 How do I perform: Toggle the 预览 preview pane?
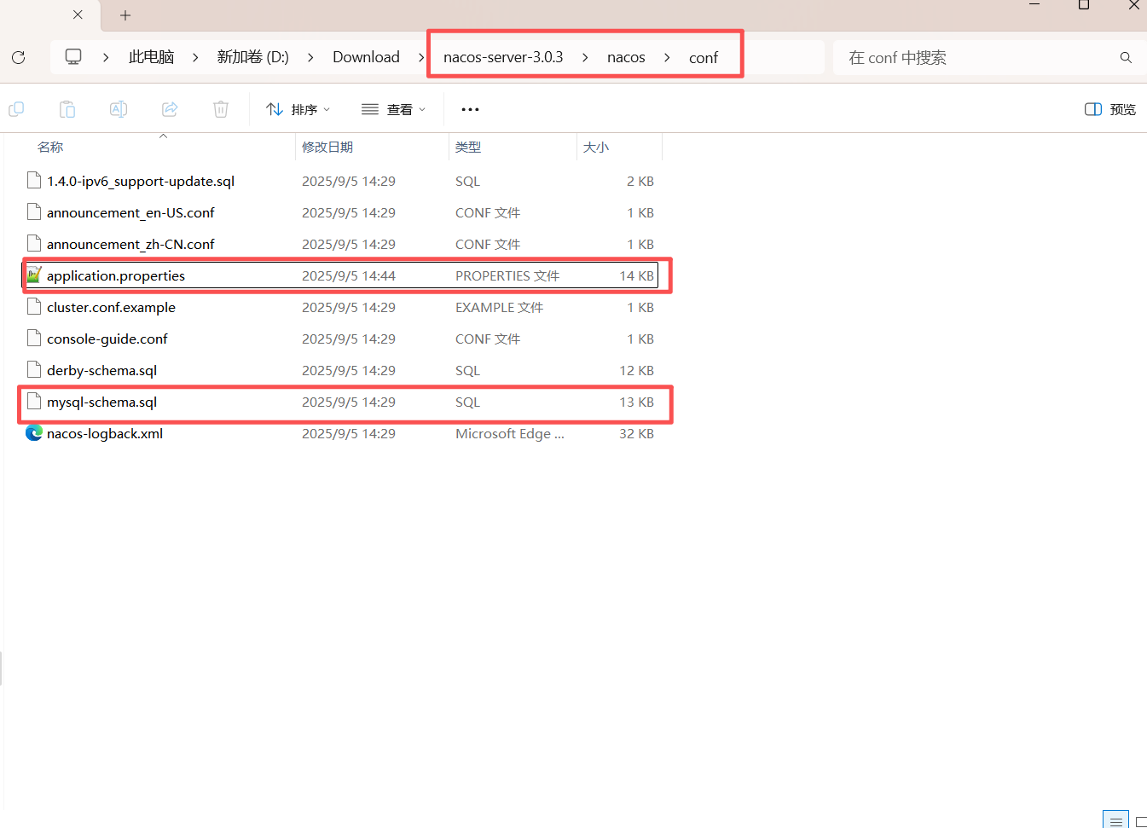1110,109
